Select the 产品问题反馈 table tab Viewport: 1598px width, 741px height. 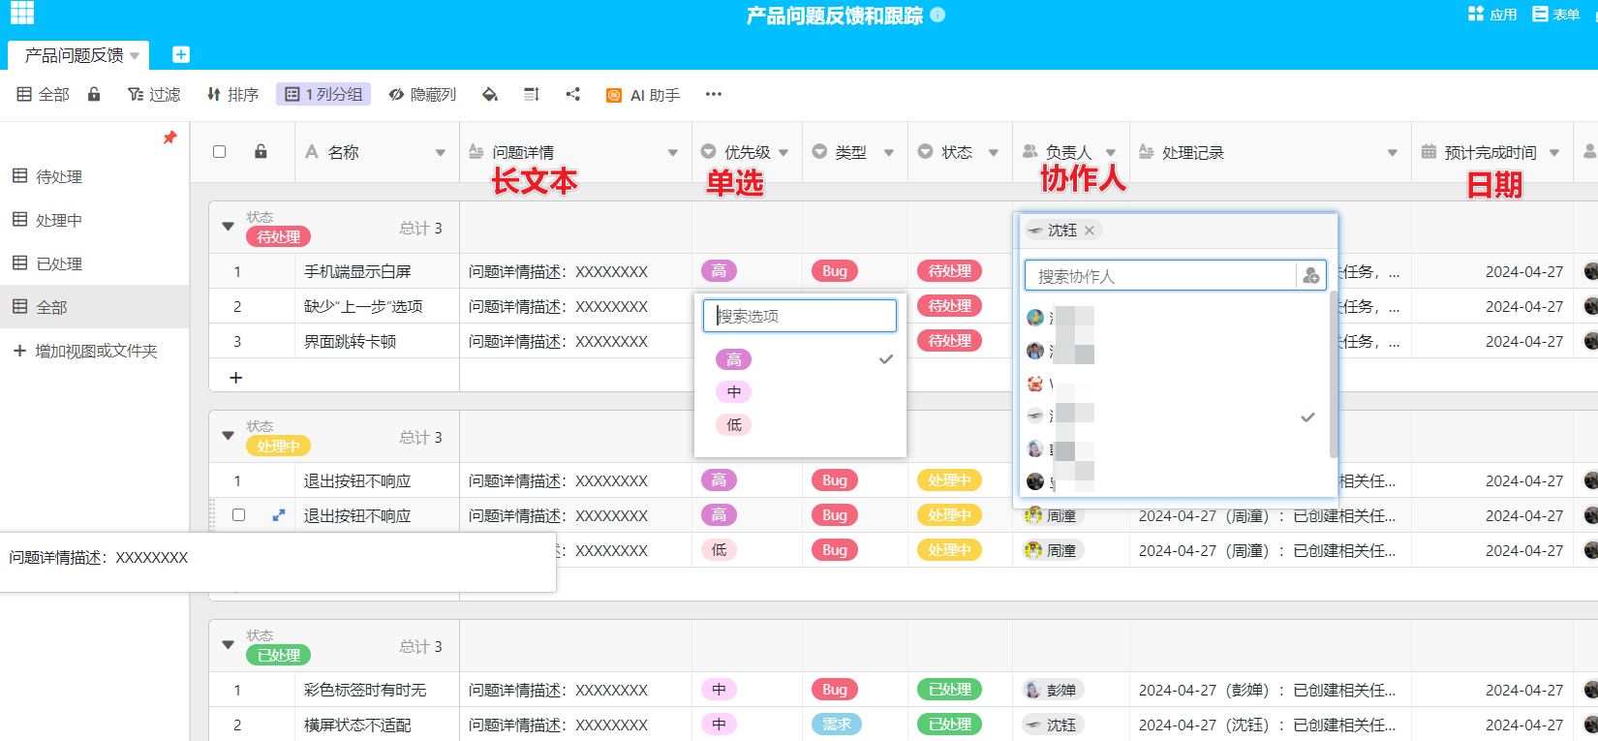75,55
